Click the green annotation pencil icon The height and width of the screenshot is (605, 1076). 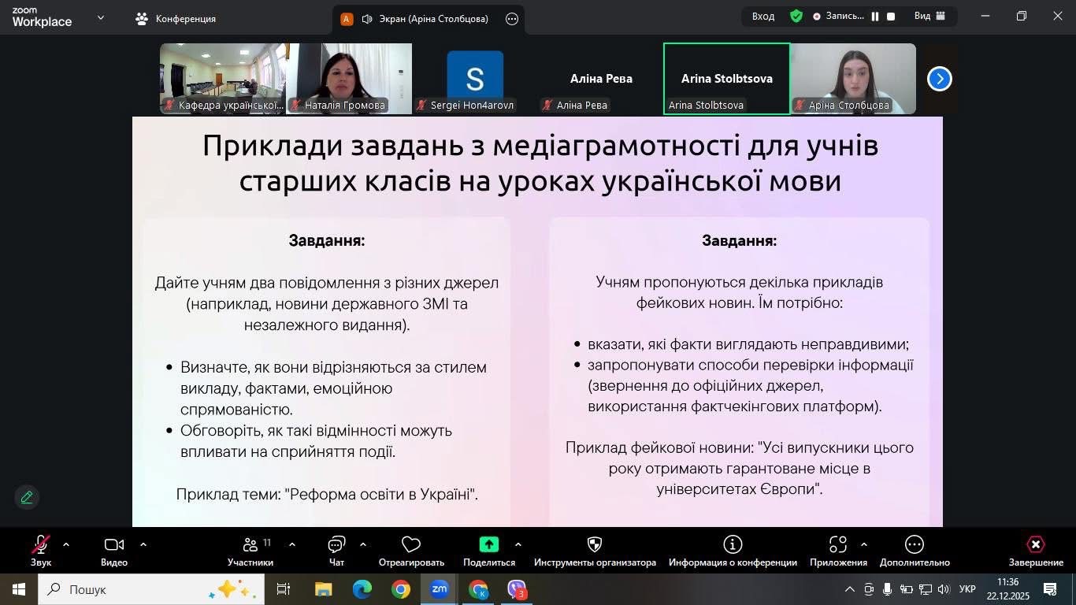point(27,497)
